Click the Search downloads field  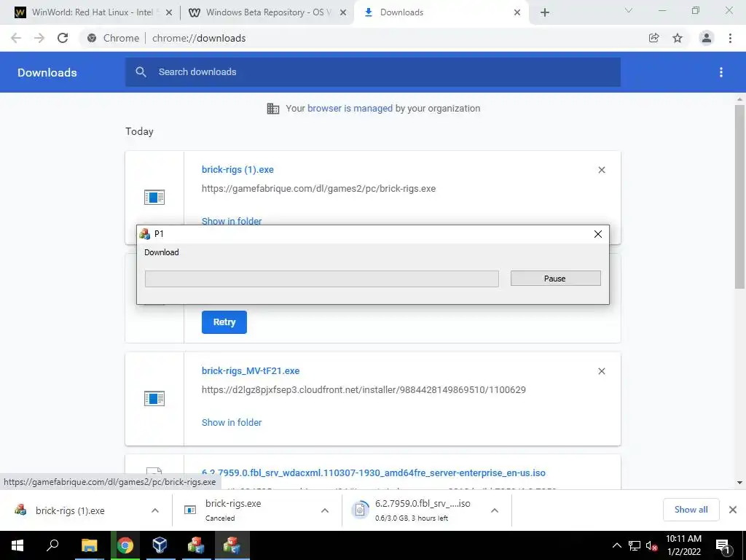pyautogui.click(x=373, y=72)
